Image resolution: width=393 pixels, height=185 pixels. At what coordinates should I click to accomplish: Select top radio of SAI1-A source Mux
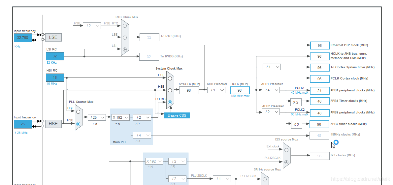(x=264, y=179)
